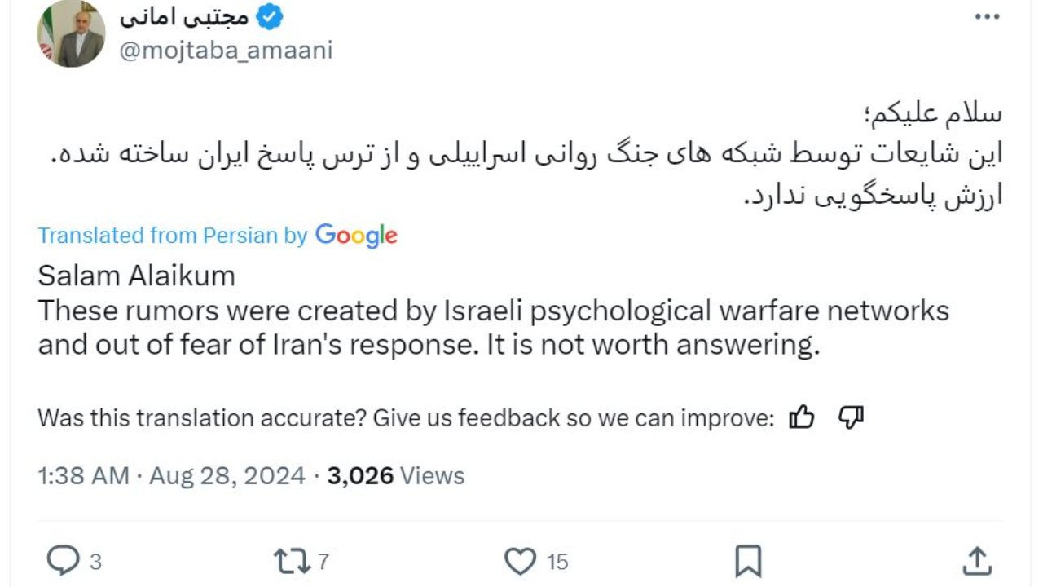Open the profile avatar photo

72,33
